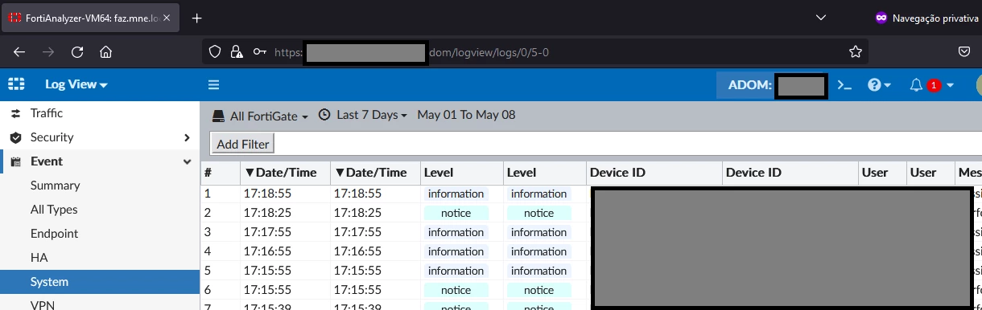Select log row 1 at 17:18:55
This screenshot has height=310, width=982.
[591, 194]
